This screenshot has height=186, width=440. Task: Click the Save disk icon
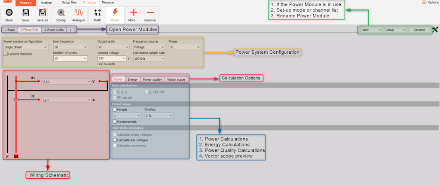(25, 13)
